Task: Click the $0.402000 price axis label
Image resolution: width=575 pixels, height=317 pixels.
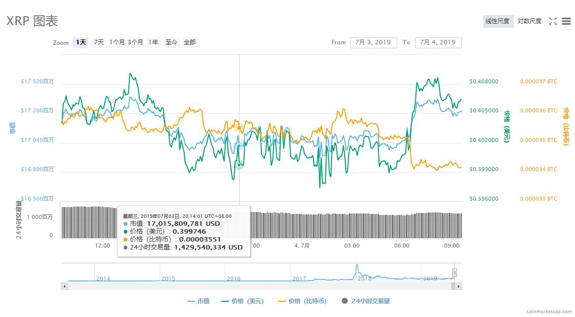Action: [484, 140]
